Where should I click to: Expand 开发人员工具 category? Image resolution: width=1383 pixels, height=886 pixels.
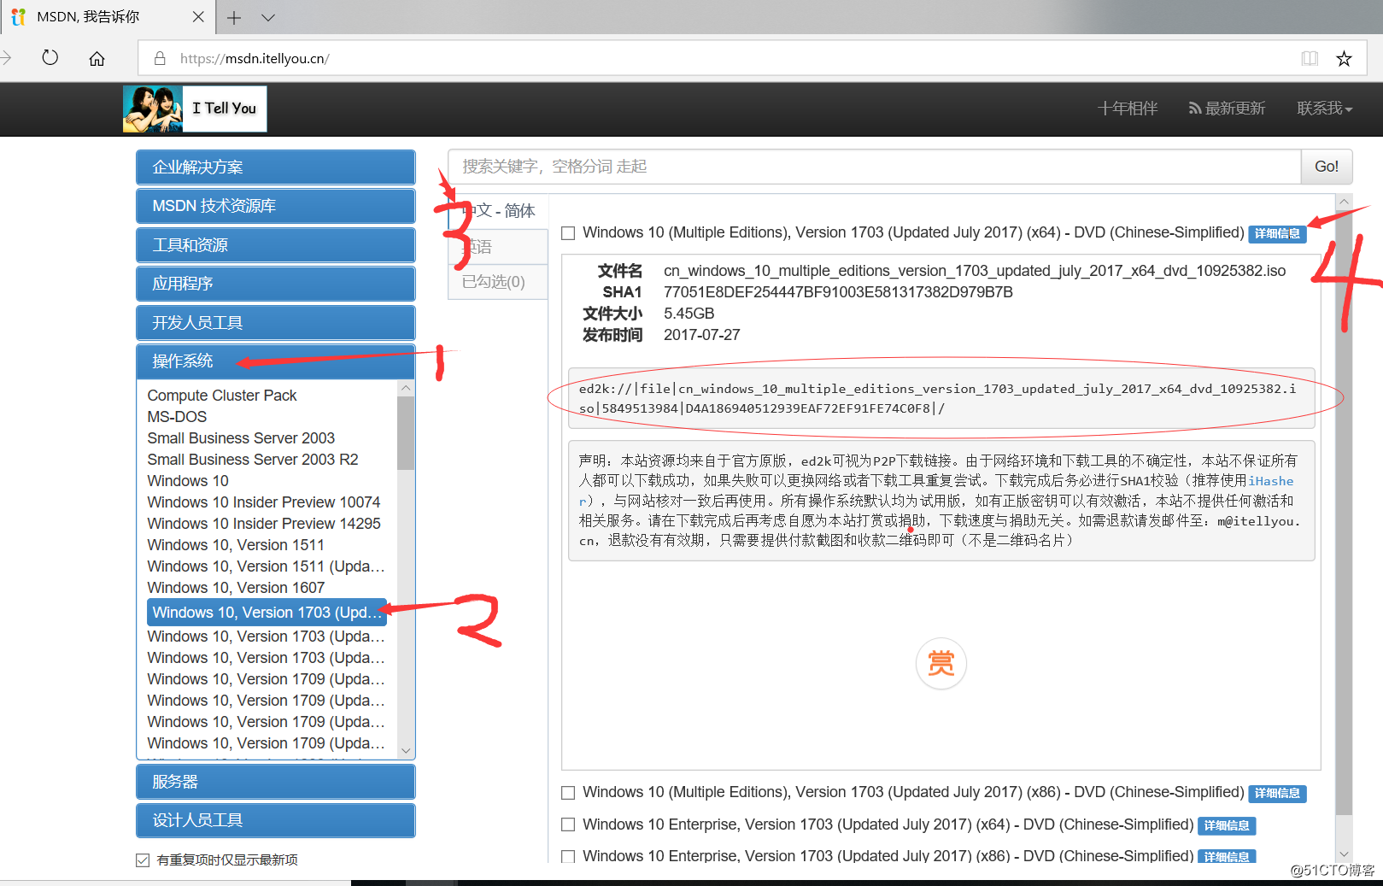(x=276, y=323)
